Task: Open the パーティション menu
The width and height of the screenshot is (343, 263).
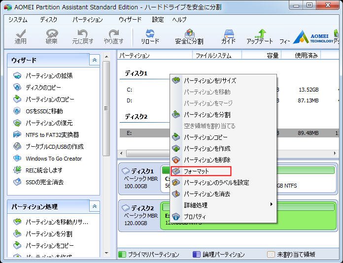Action: 88,20
